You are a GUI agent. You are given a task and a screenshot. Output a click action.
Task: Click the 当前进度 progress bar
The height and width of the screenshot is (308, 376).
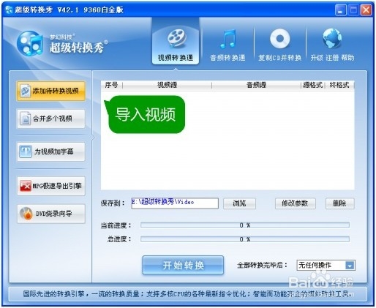[x=245, y=225]
